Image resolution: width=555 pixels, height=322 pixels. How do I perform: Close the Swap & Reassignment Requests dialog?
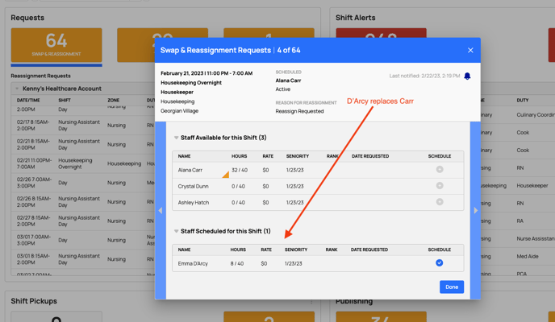point(470,50)
